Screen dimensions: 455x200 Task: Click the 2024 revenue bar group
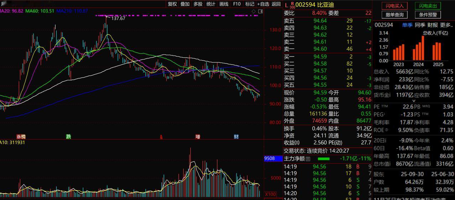click(x=418, y=48)
